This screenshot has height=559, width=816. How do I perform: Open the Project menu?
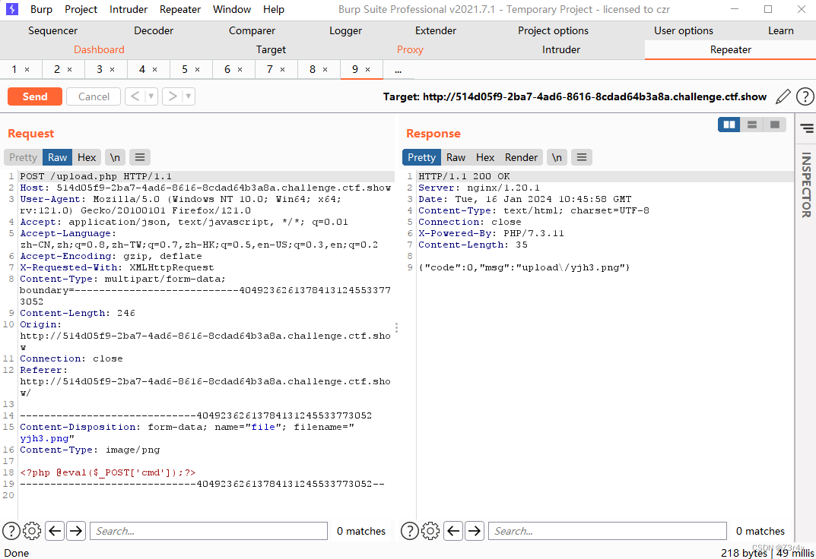tap(81, 9)
